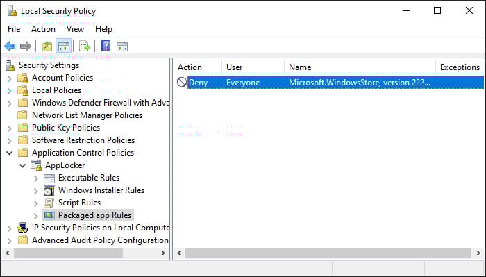
Task: Open the File menu
Action: pyautogui.click(x=14, y=29)
